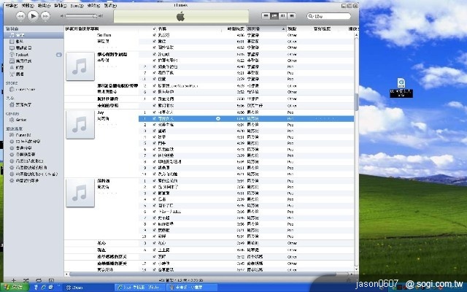Image resolution: width=467 pixels, height=292 pixels.
Task: Click the Windows Start button
Action: 13,288
